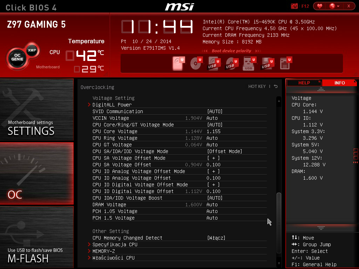
Task: Change CPU Core/Ring/GT Voltage Mode value
Action: point(215,125)
